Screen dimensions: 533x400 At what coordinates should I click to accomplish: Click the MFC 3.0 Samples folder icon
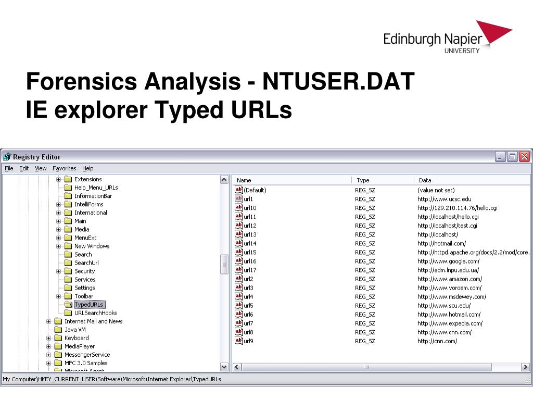(58, 363)
